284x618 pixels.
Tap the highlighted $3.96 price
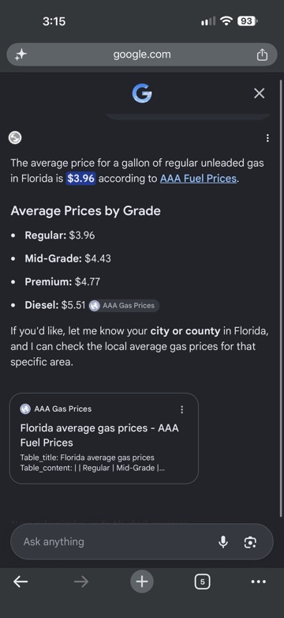80,179
